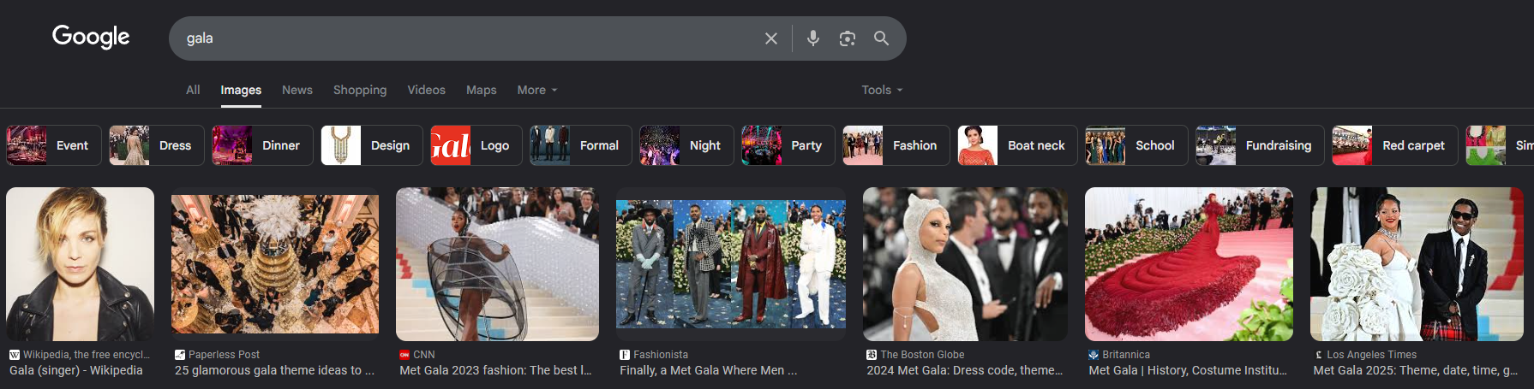Open 'Met Gala | History, Costume Institute' link
Viewport: 1534px width, 389px height.
[x=1188, y=370]
